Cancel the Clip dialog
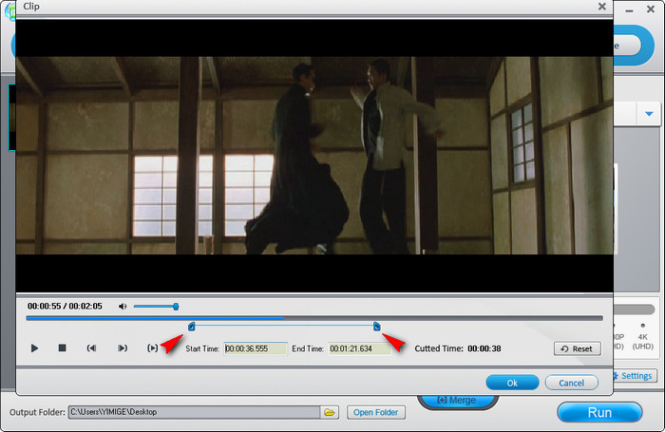The width and height of the screenshot is (665, 432). coord(571,383)
